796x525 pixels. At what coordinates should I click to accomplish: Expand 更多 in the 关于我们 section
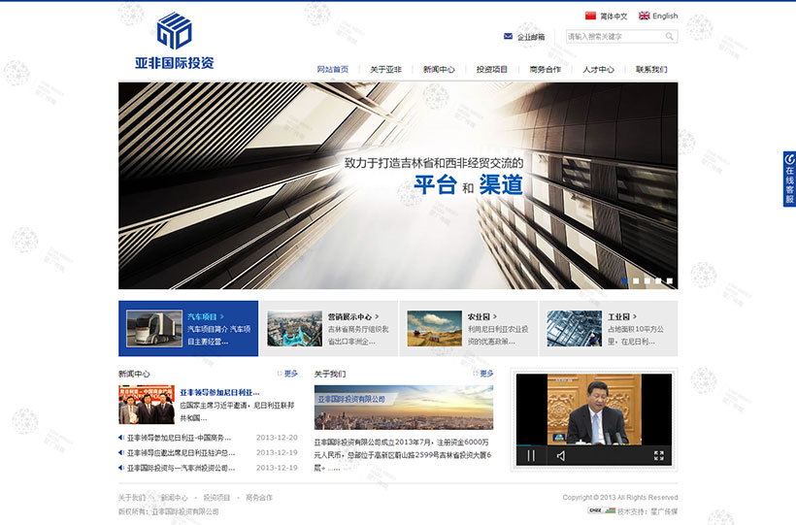point(485,374)
